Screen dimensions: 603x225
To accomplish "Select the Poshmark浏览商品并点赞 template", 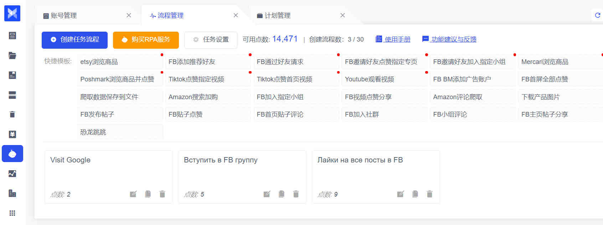I will (x=120, y=79).
